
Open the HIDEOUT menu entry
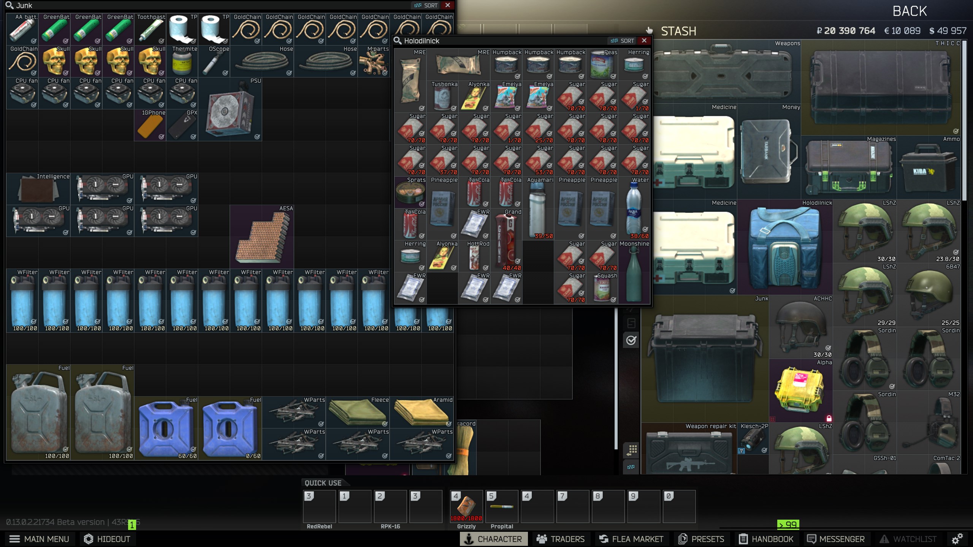(x=106, y=539)
